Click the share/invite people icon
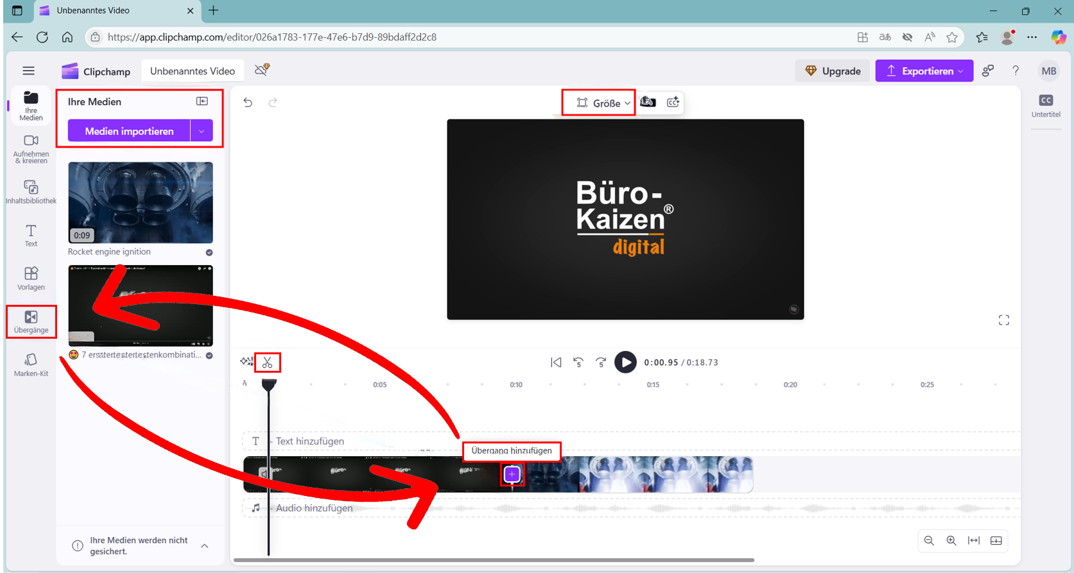Viewport: 1074px width, 573px height. tap(988, 71)
